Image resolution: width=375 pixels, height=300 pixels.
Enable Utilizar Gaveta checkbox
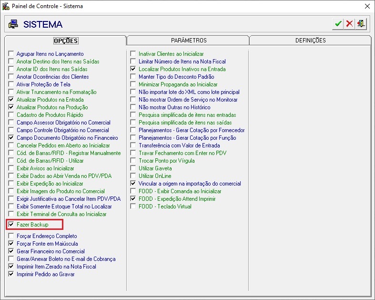point(133,168)
